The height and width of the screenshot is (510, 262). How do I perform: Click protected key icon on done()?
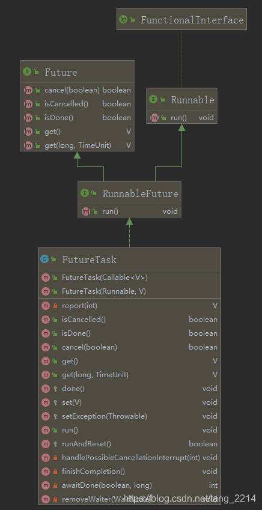pos(55,389)
